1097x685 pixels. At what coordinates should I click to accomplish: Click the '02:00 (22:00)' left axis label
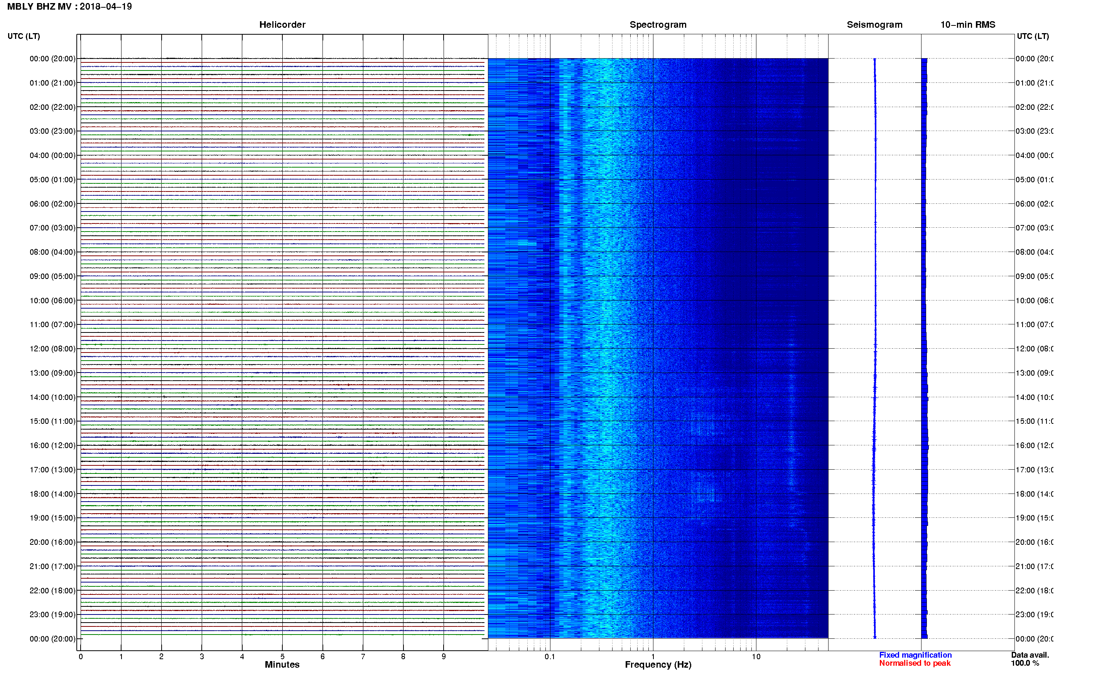pyautogui.click(x=52, y=107)
